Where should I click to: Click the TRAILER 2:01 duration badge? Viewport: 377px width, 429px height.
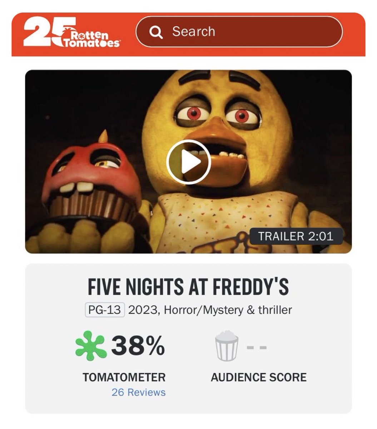click(x=296, y=236)
